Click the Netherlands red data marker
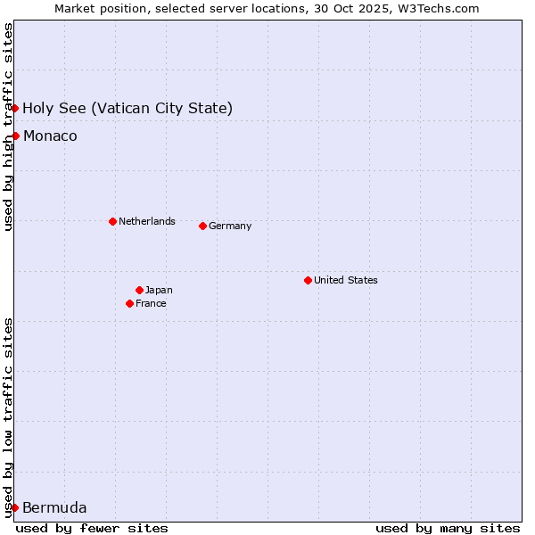This screenshot has height=535, width=535. click(112, 221)
